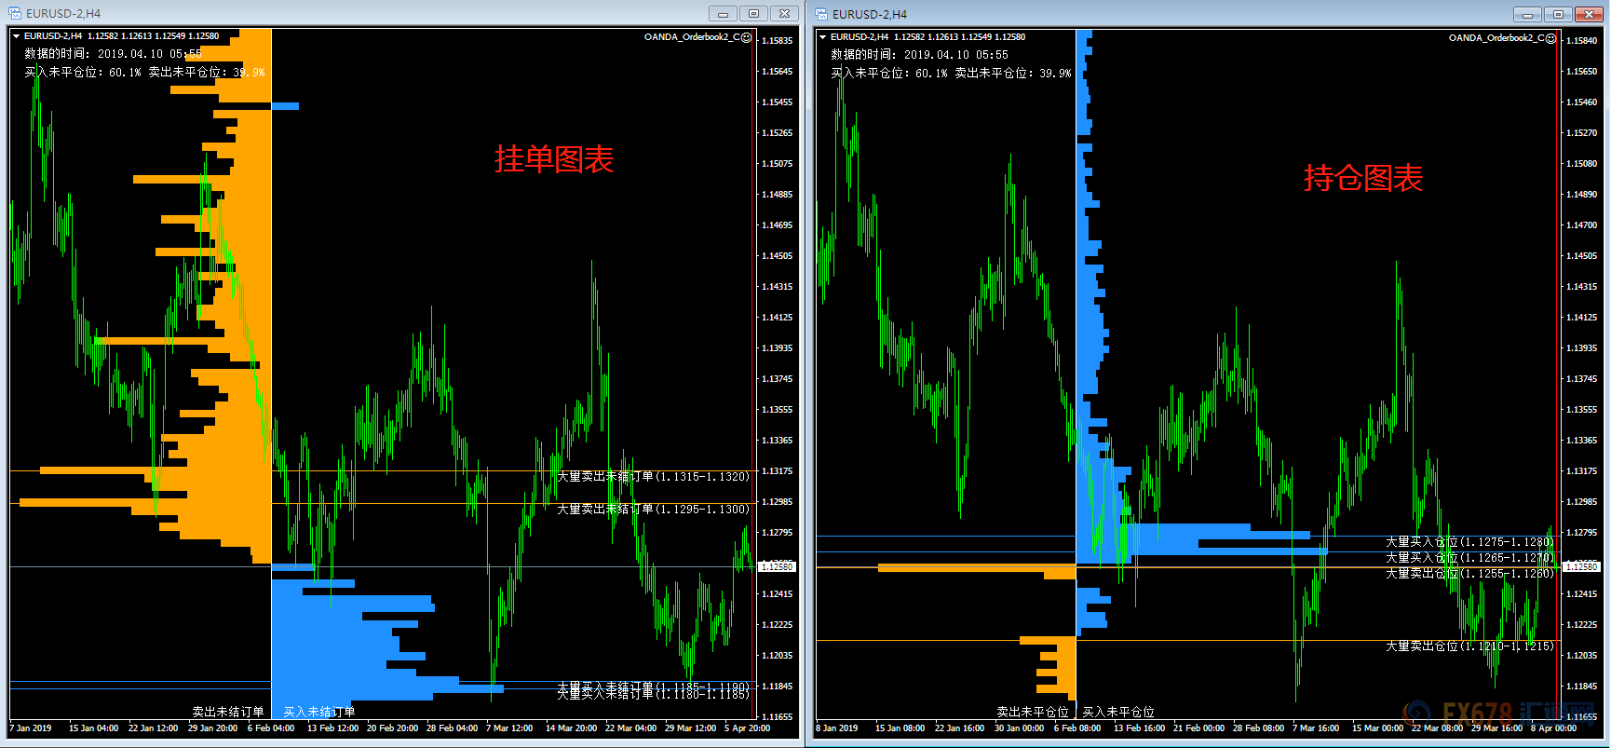Image resolution: width=1611 pixels, height=748 pixels.
Task: Close the right 持仓图表 chart window
Action: coord(1589,15)
